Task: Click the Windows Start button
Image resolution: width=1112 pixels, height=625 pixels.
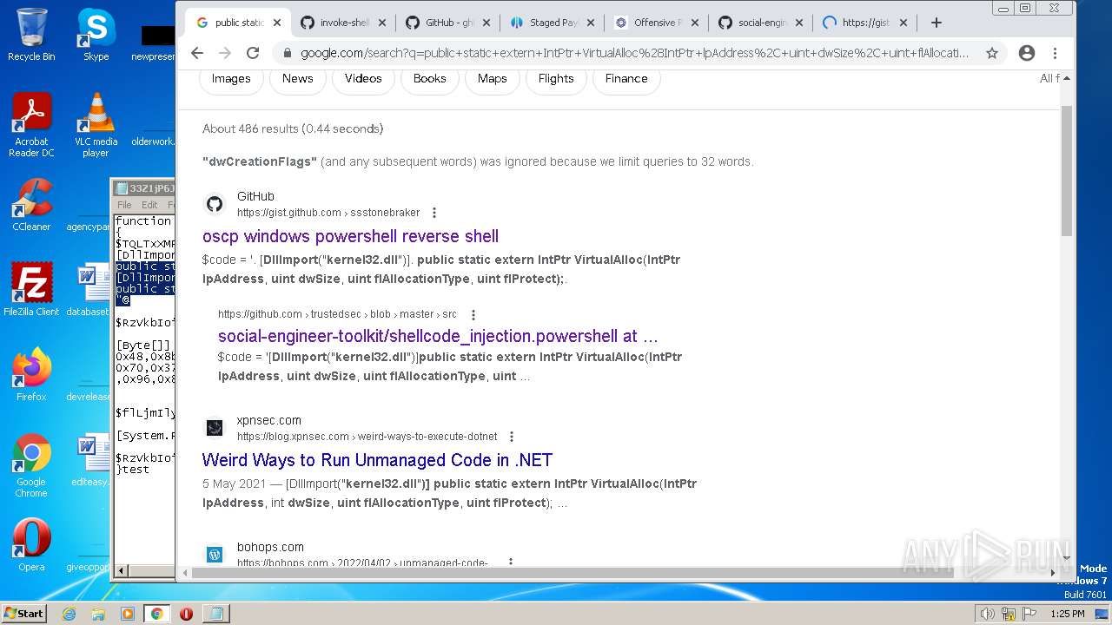Action: point(23,614)
